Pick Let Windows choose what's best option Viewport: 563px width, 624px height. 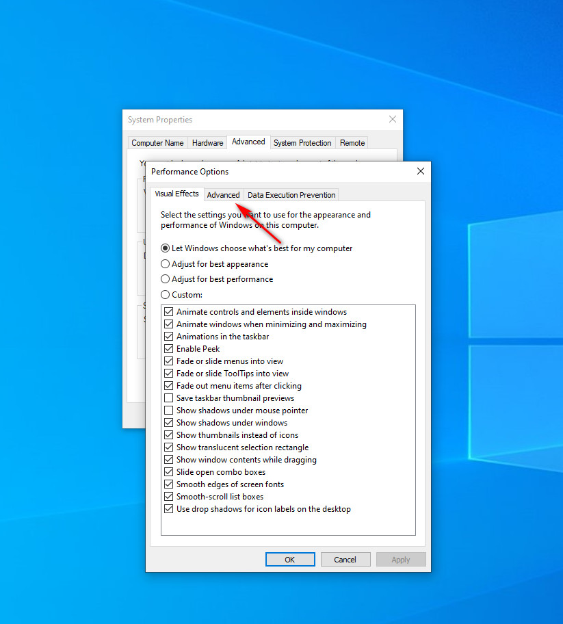pos(166,248)
